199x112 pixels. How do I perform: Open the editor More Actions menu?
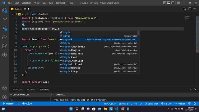pos(195,9)
